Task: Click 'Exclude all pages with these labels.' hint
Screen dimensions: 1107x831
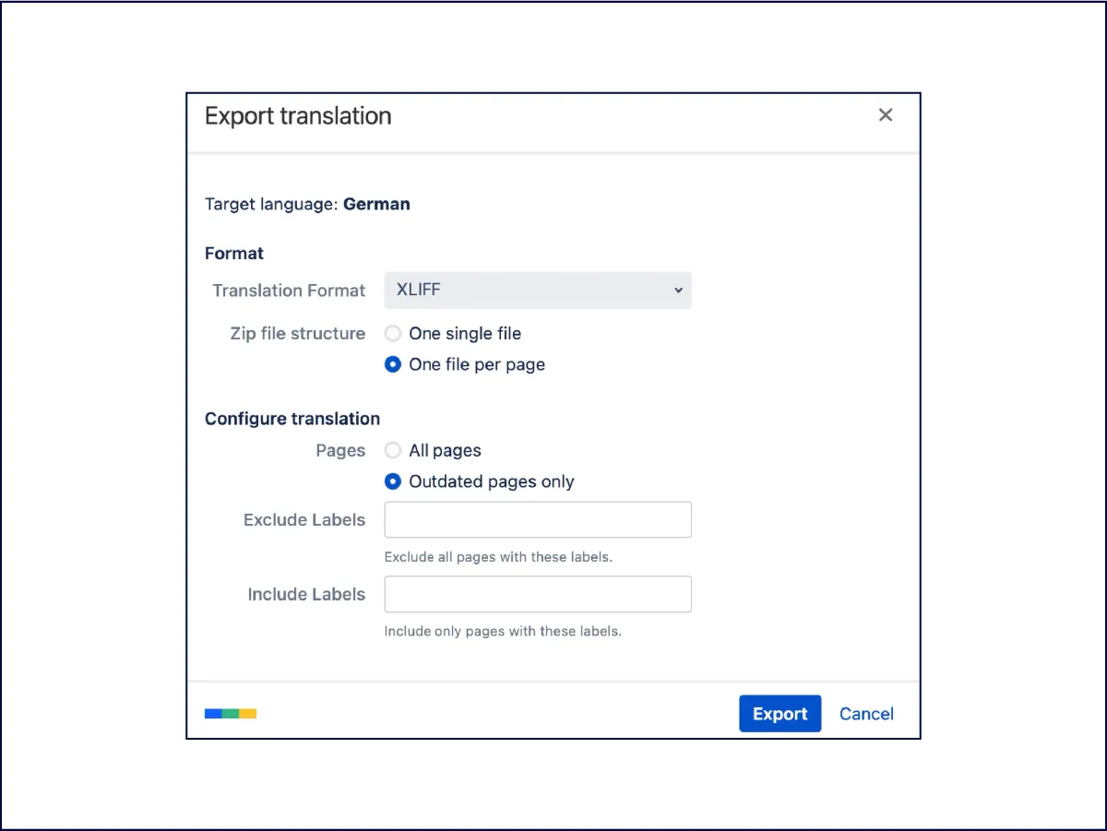Action: [x=498, y=557]
